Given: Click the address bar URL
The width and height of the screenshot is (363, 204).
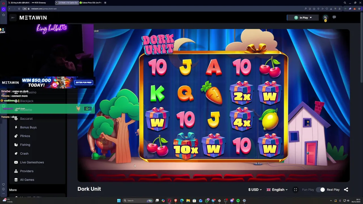Looking at the screenshot, I should pyautogui.click(x=44, y=9).
